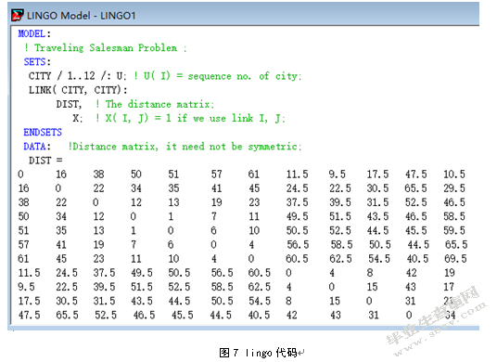The width and height of the screenshot is (497, 362).
Task: Place cursor at CITY / 1..12 definition
Action: 77,76
